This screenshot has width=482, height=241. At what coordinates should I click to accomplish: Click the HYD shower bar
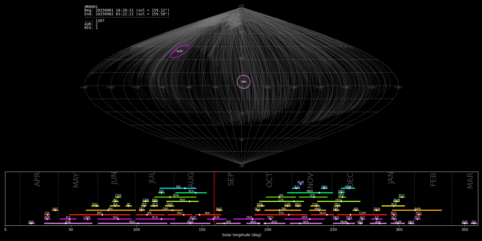pos(339,201)
